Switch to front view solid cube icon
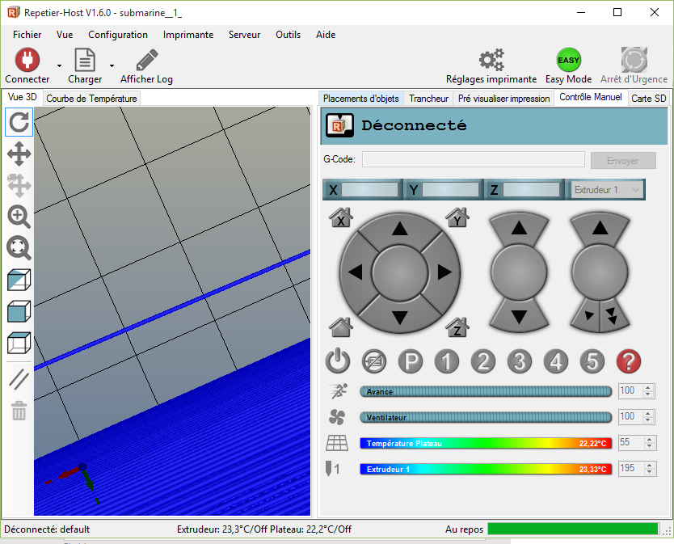Screen dimensions: 674x544 tap(19, 311)
